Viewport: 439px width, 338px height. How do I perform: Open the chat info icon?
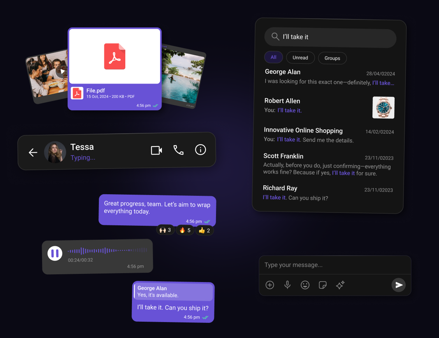[200, 150]
